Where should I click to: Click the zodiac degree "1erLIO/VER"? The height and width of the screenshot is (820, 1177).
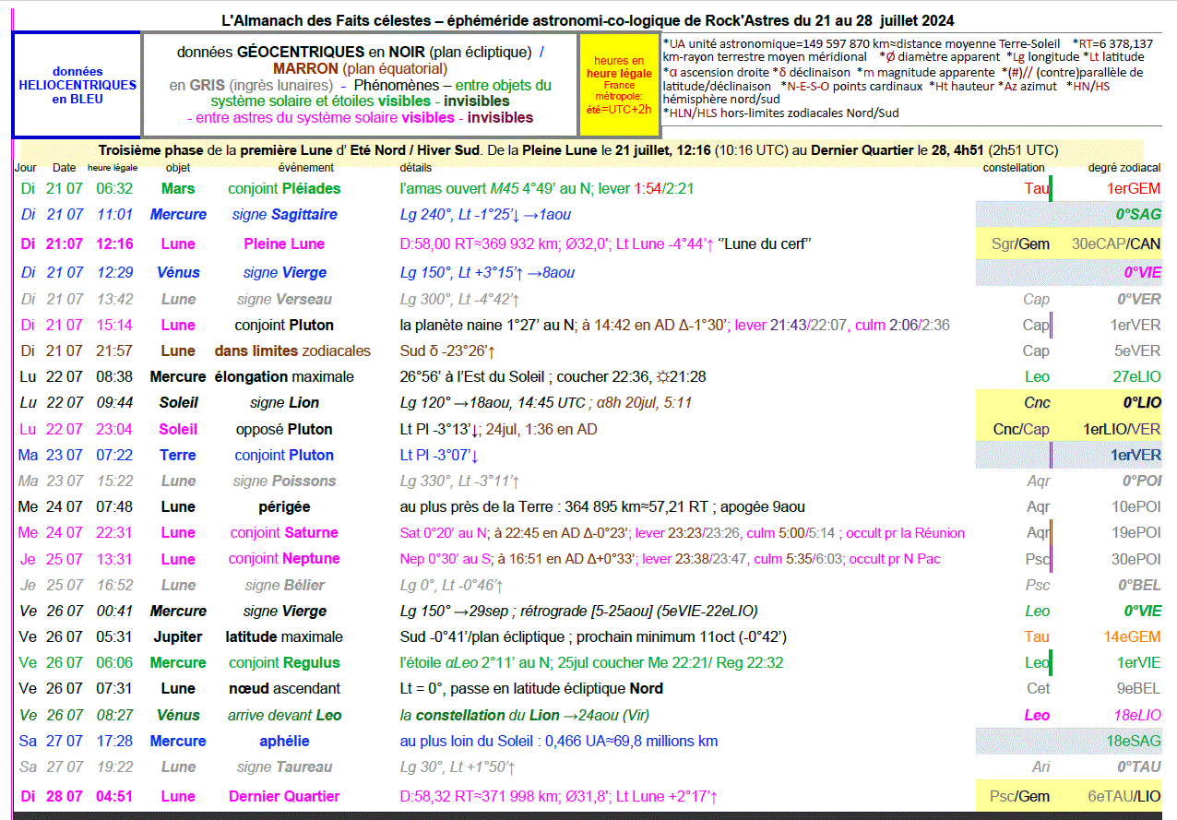coord(1121,429)
